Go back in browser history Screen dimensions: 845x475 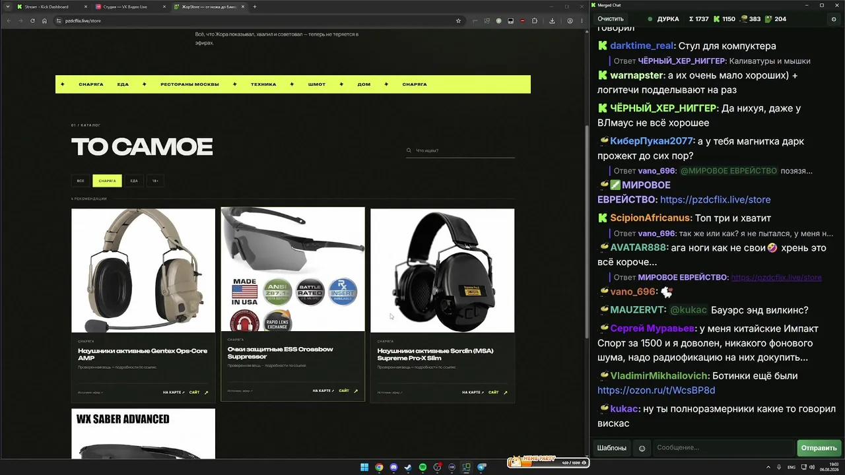point(9,20)
